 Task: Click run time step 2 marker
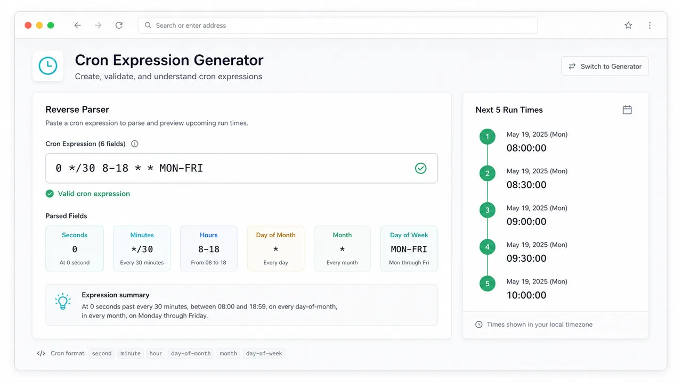[487, 173]
